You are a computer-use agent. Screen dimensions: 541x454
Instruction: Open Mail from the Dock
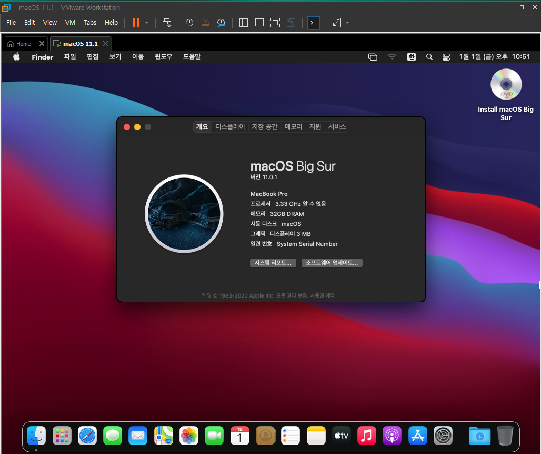coord(138,436)
